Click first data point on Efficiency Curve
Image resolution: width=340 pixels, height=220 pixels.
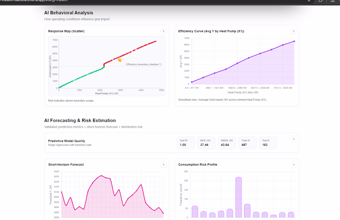coord(192,82)
